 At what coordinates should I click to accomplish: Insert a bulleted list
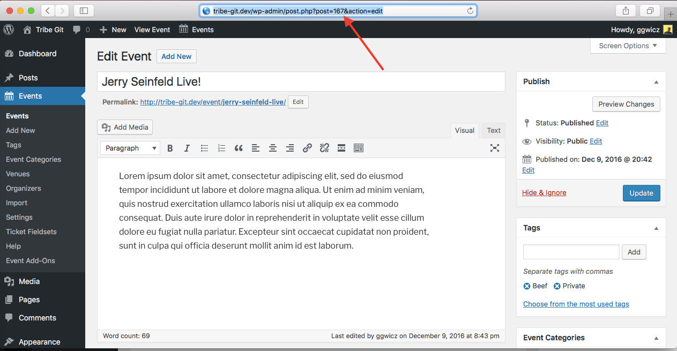[x=204, y=148]
